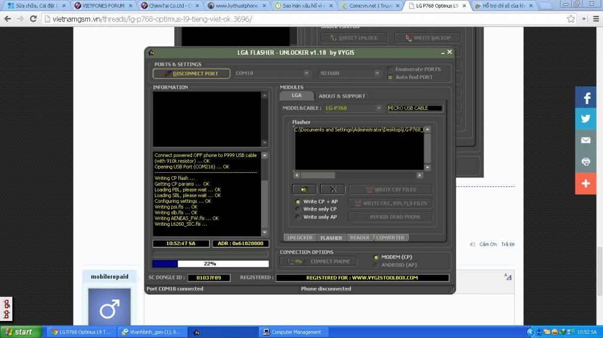Click WRITE BACKUP button in background window
This screenshot has height=338, width=603.
[428, 38]
